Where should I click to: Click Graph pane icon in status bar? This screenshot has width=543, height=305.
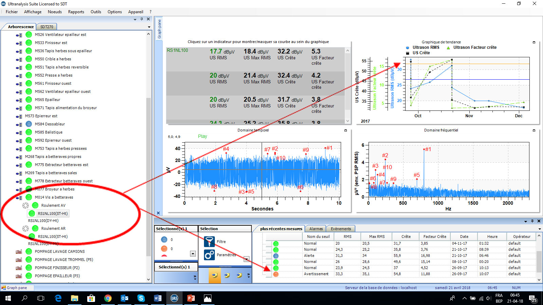coord(4,288)
